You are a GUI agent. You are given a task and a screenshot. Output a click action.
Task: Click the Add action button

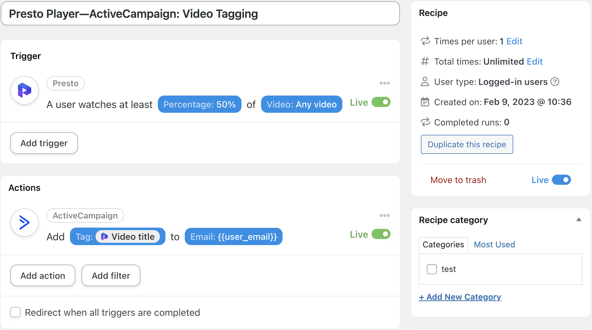pyautogui.click(x=43, y=276)
